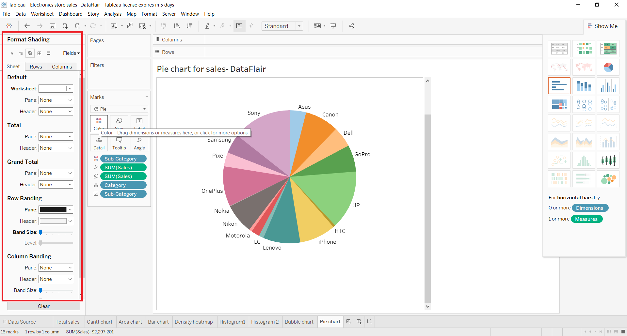This screenshot has height=336, width=627.
Task: Select the Format Font icon
Action: pyautogui.click(x=12, y=53)
